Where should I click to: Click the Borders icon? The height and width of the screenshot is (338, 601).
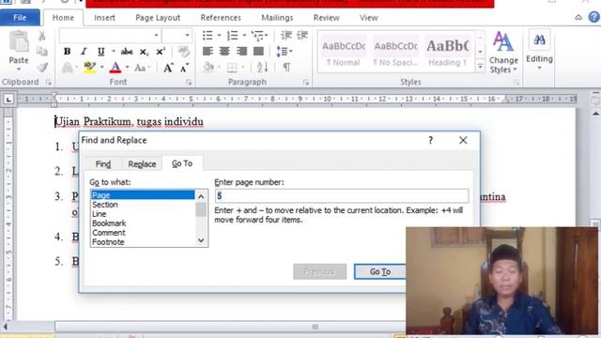pyautogui.click(x=232, y=68)
